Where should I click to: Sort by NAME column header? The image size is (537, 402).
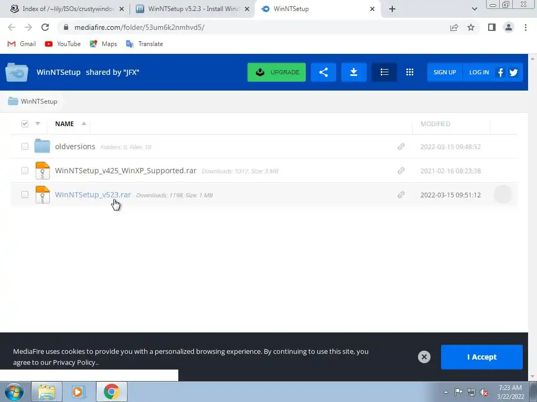click(x=65, y=124)
